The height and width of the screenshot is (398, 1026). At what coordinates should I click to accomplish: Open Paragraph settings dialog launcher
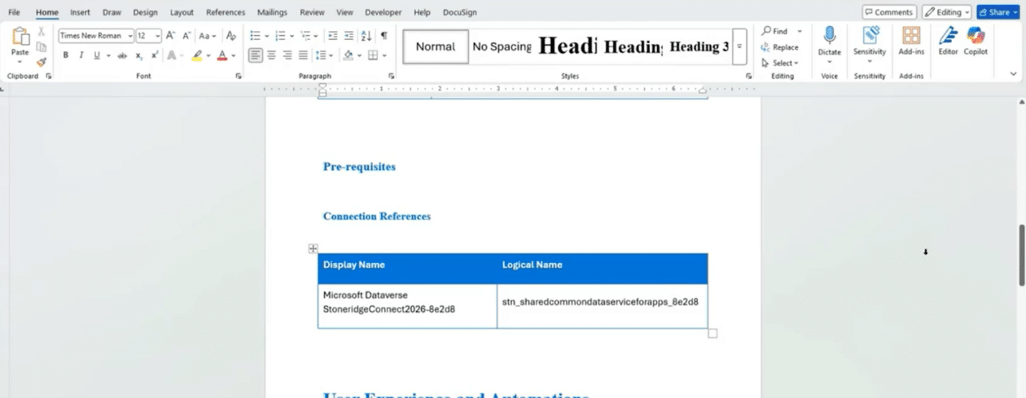click(x=391, y=76)
